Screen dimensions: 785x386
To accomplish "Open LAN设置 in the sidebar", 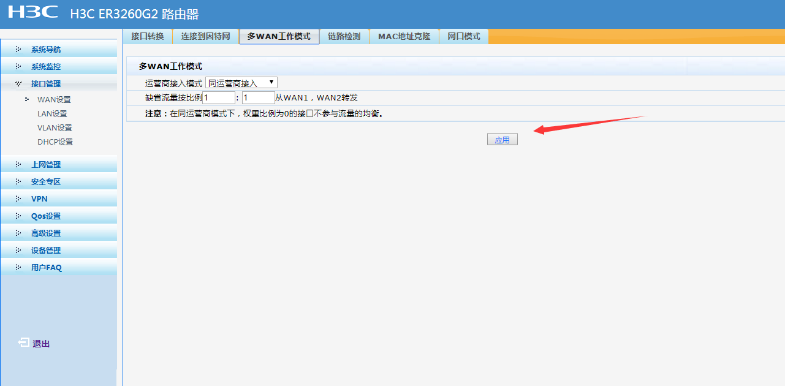I will [x=52, y=113].
